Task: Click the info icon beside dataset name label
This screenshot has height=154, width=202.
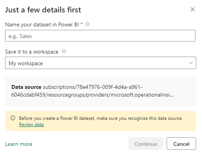Action: 87,24
